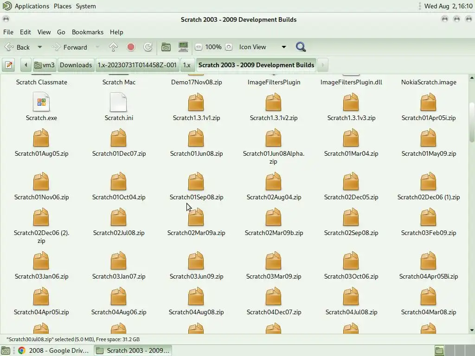Viewport: 475px width, 356px height.
Task: Select the Scratch01Apr05i.zip archive icon
Action: click(x=428, y=102)
